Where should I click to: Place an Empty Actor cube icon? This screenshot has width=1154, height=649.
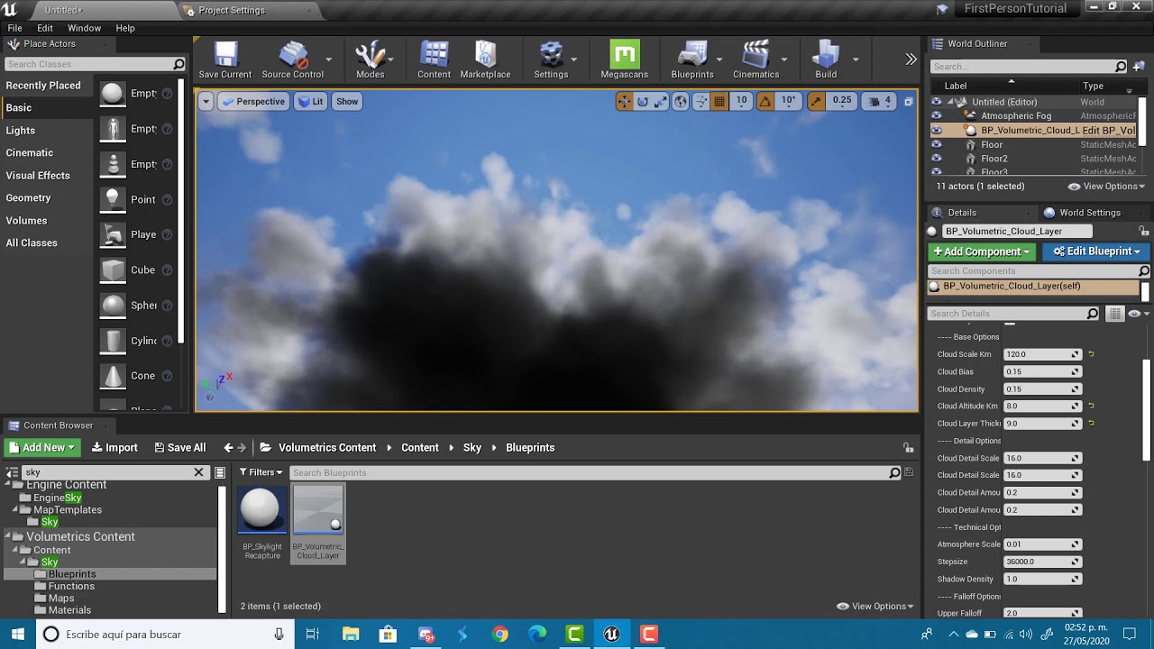113,94
